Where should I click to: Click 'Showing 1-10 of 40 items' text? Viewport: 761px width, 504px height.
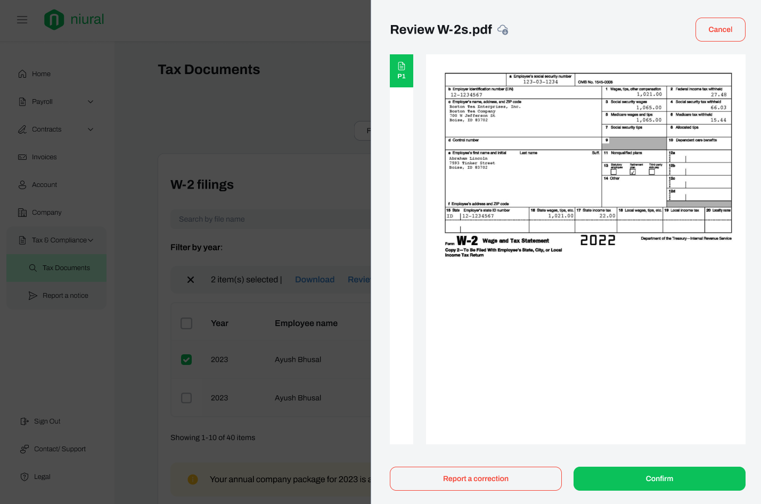click(x=212, y=438)
